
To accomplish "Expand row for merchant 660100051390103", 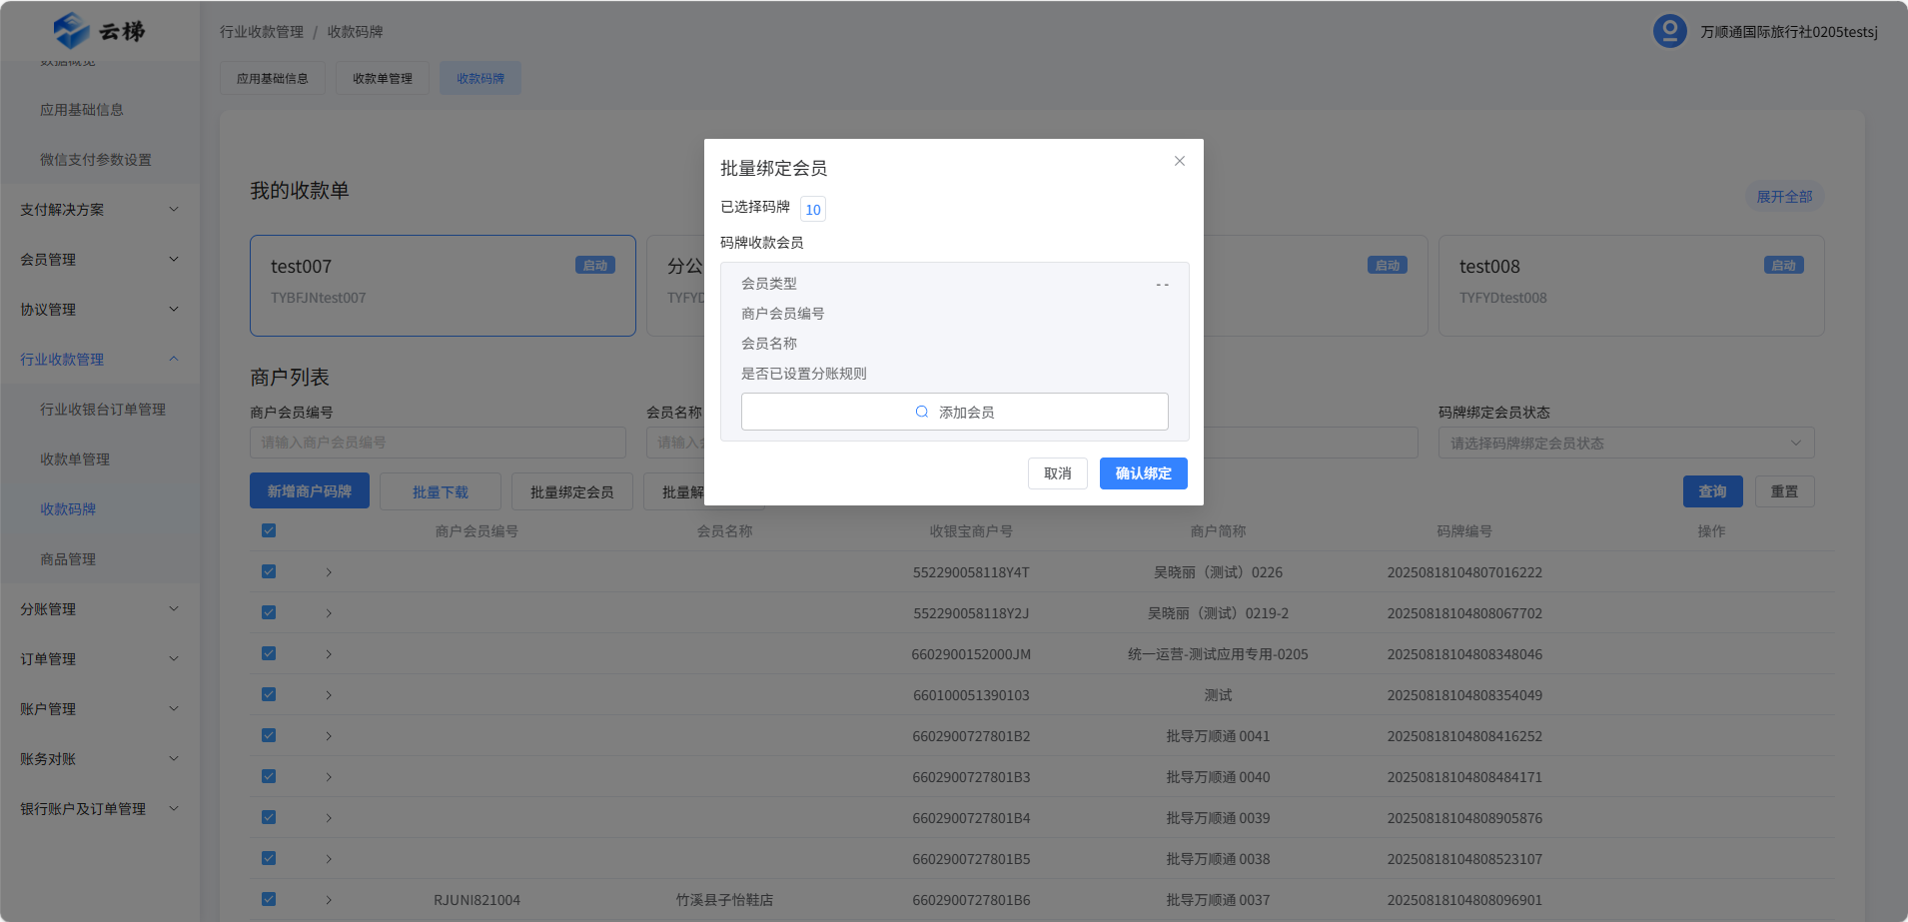I will tap(329, 695).
